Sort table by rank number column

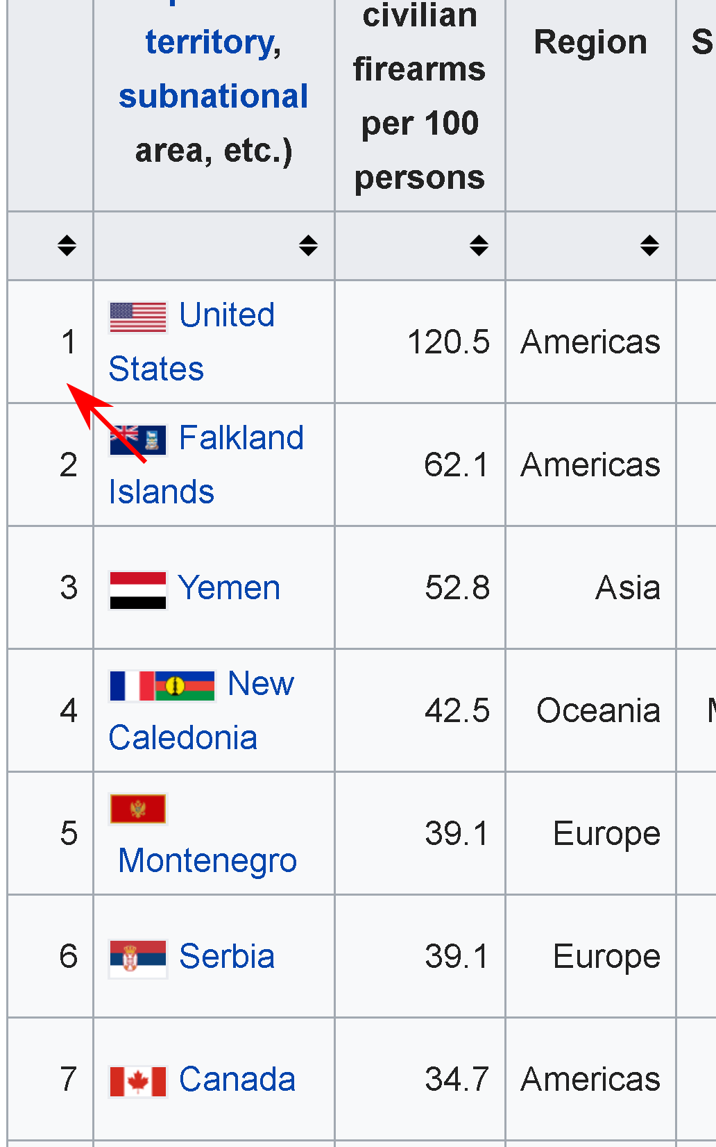[67, 245]
